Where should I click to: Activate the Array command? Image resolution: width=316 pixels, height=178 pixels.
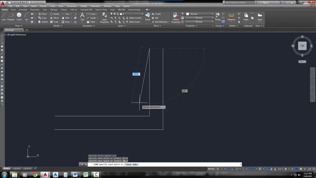tap(66, 22)
